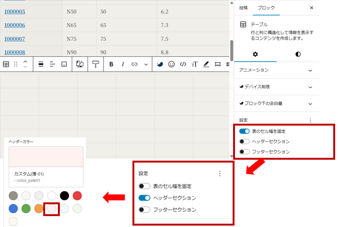Enable フッターセクション toggle in sidebar
This screenshot has height=227, width=338.
tap(244, 152)
